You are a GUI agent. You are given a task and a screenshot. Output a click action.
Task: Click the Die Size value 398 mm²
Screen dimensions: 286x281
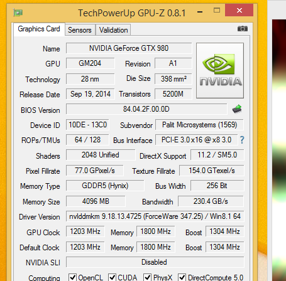[x=173, y=79]
